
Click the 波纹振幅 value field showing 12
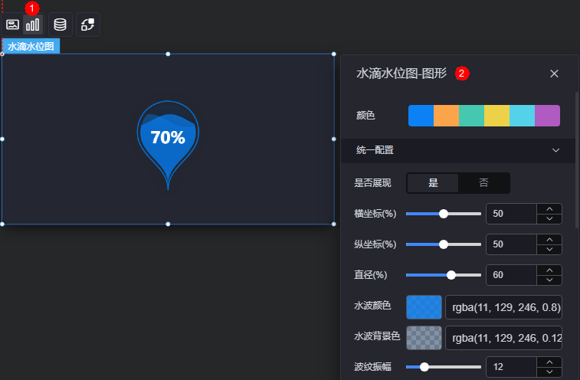click(511, 367)
